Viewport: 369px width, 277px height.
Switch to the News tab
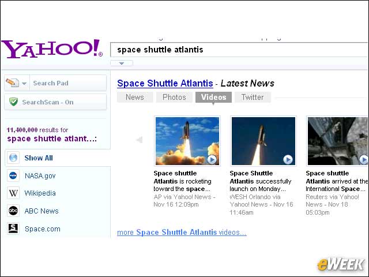(x=135, y=97)
